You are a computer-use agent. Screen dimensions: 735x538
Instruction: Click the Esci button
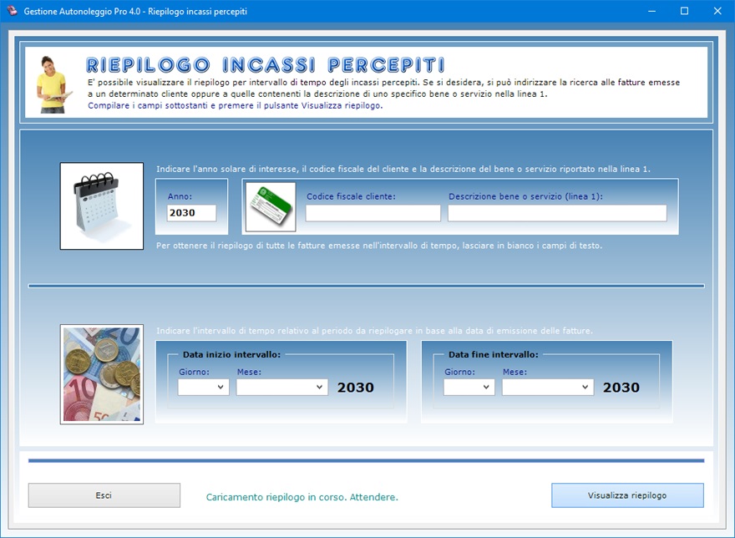pyautogui.click(x=104, y=495)
